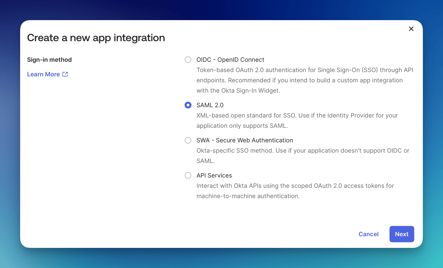Screen dimensions: 443x268
Task: Click the 'OIDC - OpenID Connect' label text
Action: pyautogui.click(x=230, y=60)
